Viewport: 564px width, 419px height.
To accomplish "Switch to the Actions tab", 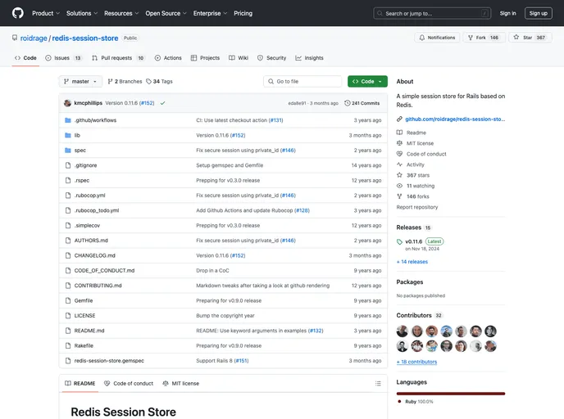I will 168,58.
